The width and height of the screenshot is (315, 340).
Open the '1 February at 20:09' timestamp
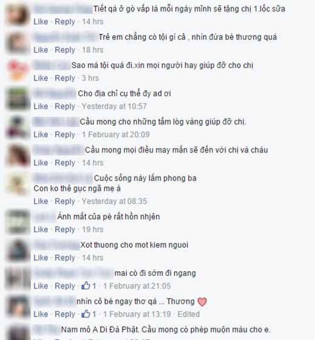(116, 134)
